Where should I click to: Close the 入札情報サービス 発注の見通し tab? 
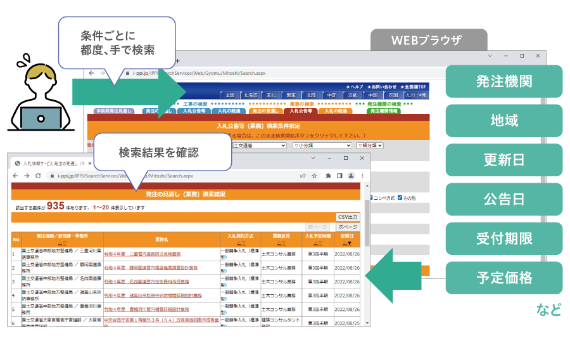pos(90,164)
